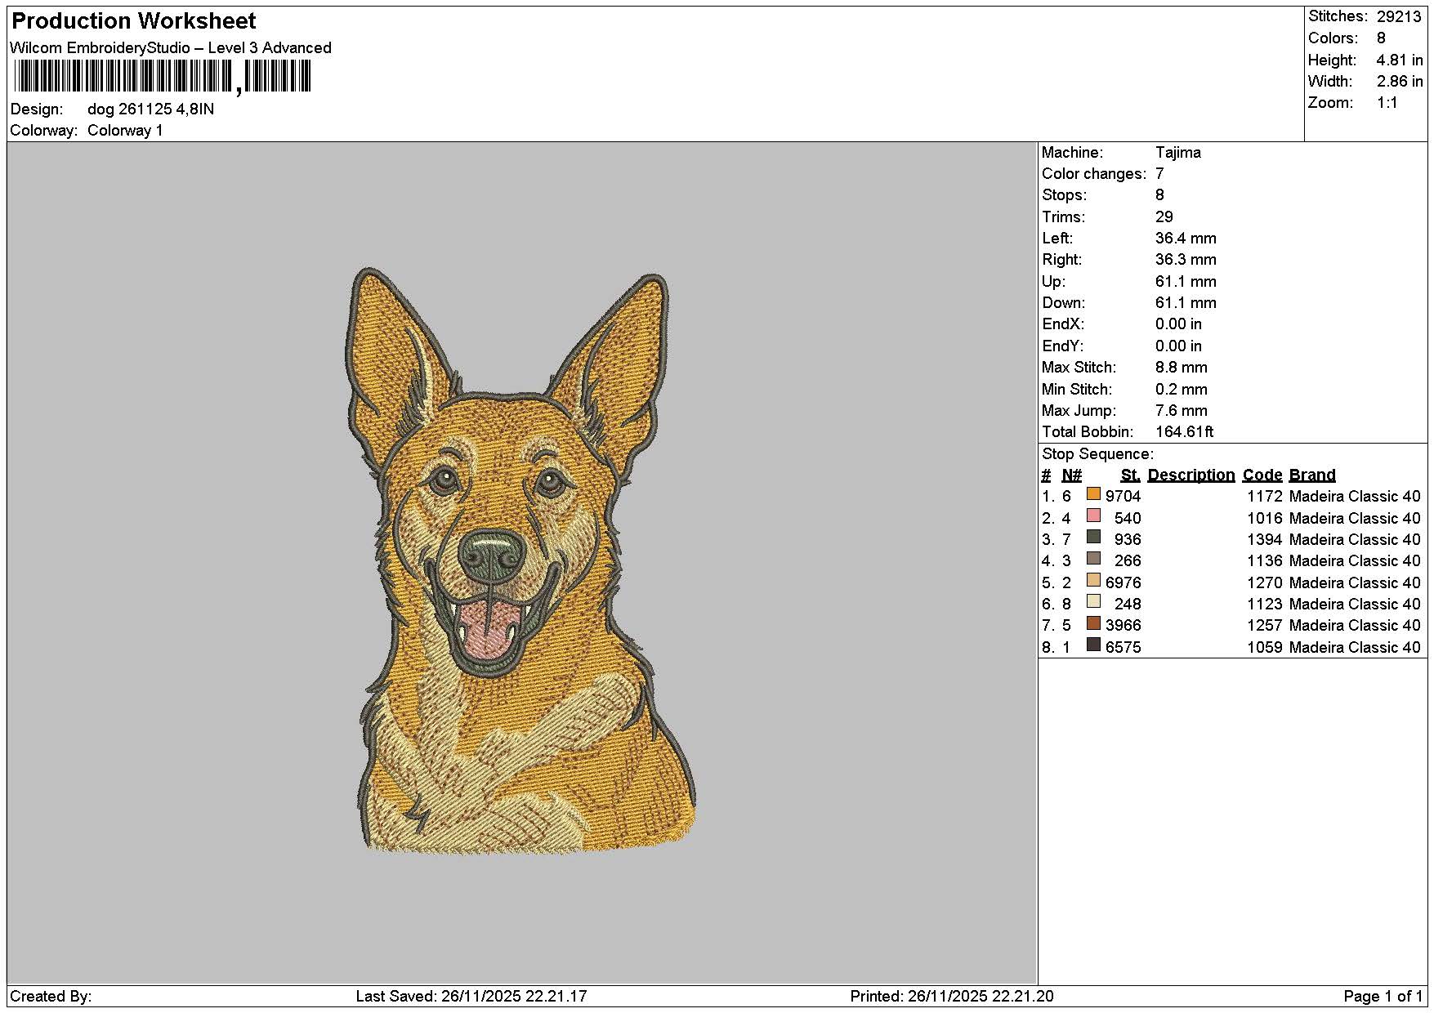This screenshot has width=1434, height=1013.
Task: Click the 'Wilcom EmbroideryStudio – Level 3 Advanced' text
Action: coord(171,47)
